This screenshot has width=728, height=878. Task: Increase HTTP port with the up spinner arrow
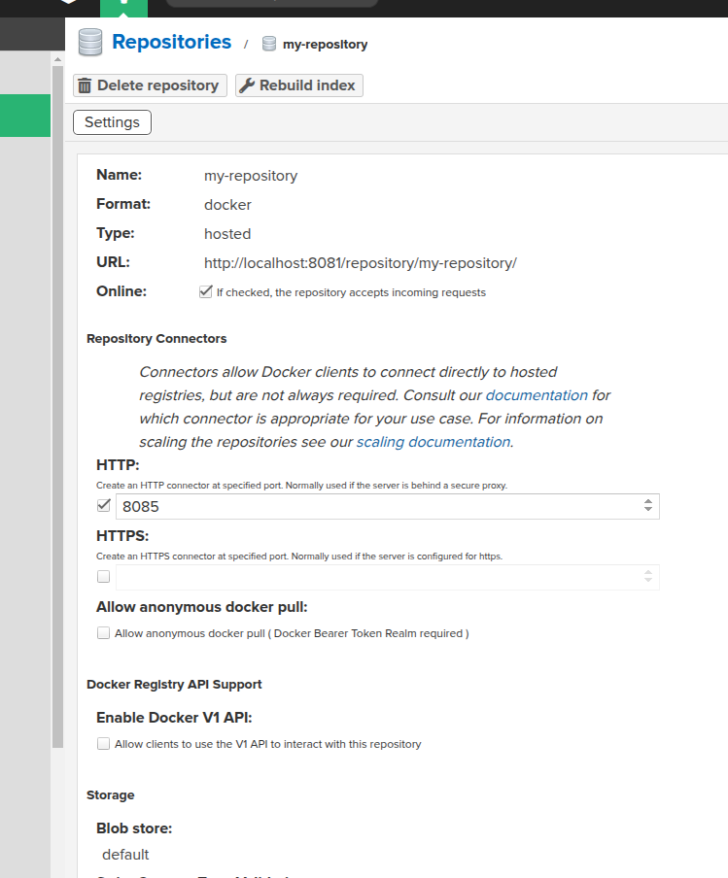click(648, 502)
